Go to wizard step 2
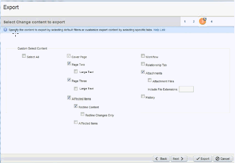The width and height of the screenshot is (235, 163). pos(194,21)
